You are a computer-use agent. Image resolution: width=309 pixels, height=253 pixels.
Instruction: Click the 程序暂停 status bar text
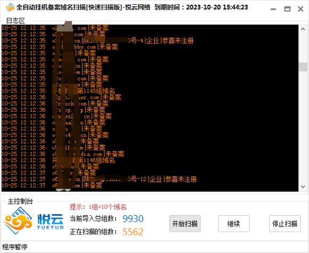15,247
